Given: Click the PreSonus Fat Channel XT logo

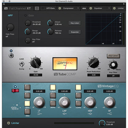Looking at the screenshot, I should pyautogui.click(x=18, y=8).
